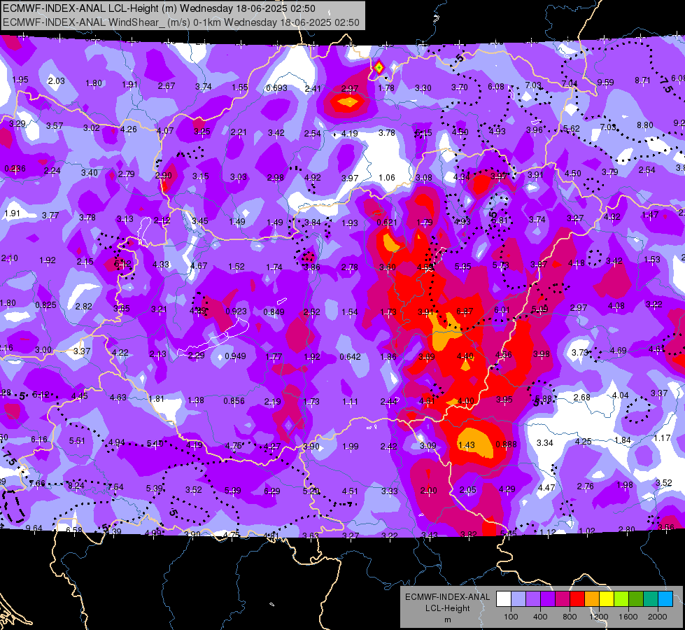Viewport: 685px width, 630px height.
Task: Click the green diamond marker near top border
Action: click(x=379, y=68)
